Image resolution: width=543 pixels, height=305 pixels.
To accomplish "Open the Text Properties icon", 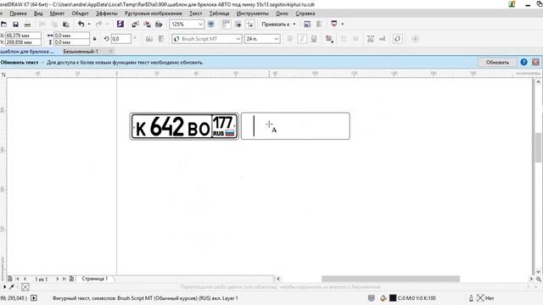I will pyautogui.click(x=370, y=39).
